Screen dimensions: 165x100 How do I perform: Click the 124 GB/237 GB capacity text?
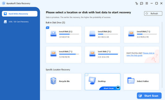[x=64, y=37]
